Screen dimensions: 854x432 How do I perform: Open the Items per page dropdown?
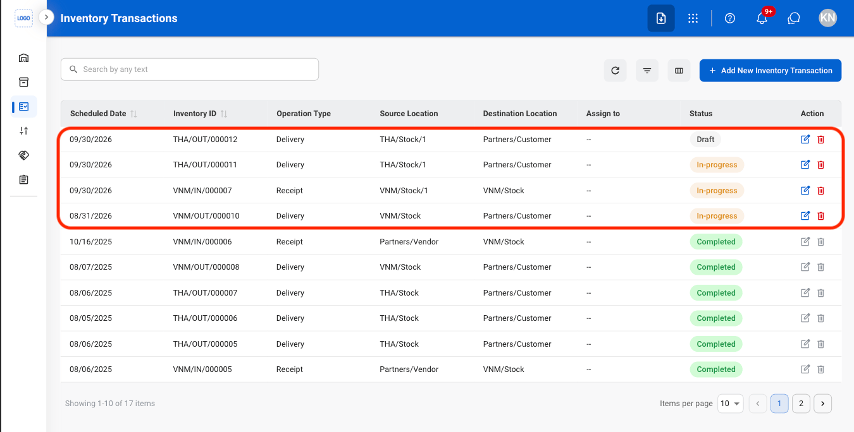pyautogui.click(x=730, y=404)
